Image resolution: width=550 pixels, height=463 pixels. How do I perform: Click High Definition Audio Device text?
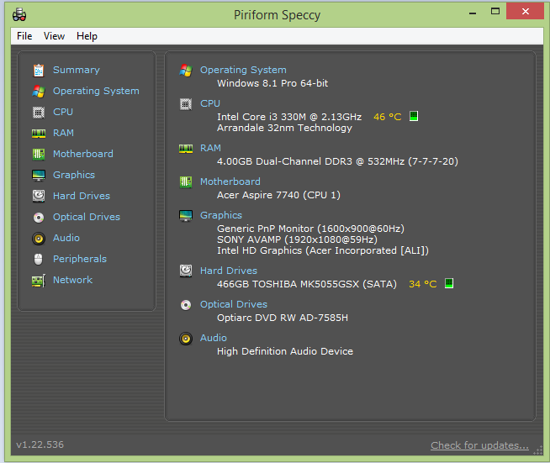[x=285, y=351]
